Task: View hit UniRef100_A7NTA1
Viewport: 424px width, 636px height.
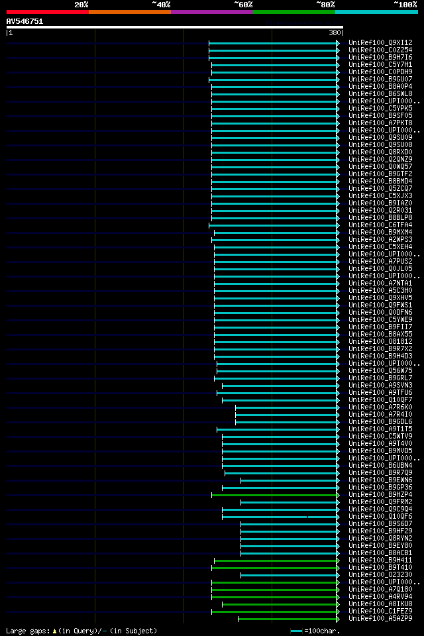Action: [380, 284]
